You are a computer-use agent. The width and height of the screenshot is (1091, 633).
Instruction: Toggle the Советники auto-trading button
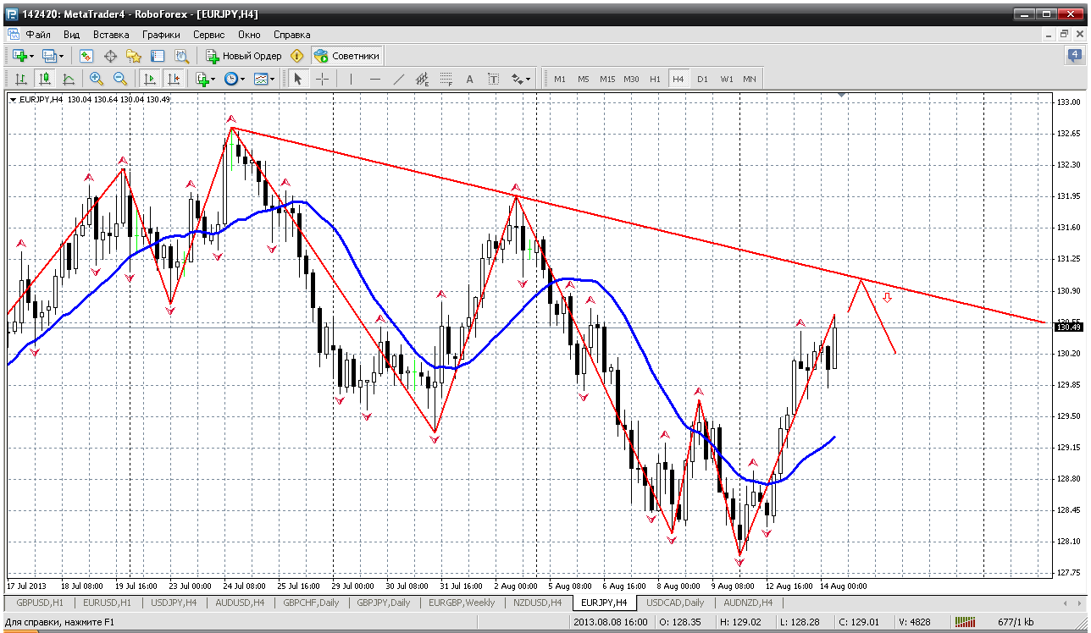(347, 56)
